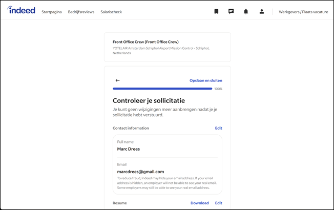This screenshot has width=334, height=210.
Task: Click Opslaan en sluiten
Action: pos(205,80)
